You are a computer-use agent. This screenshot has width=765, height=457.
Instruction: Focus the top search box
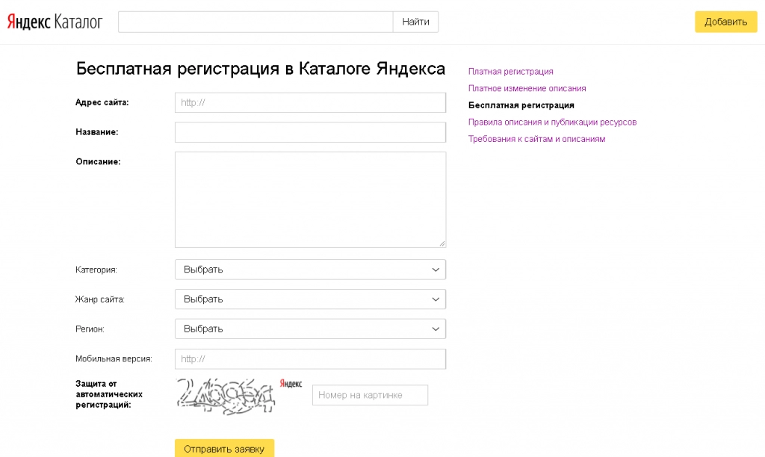coord(255,22)
